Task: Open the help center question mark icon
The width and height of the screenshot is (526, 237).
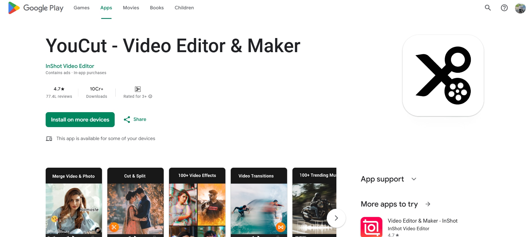Action: click(x=504, y=8)
